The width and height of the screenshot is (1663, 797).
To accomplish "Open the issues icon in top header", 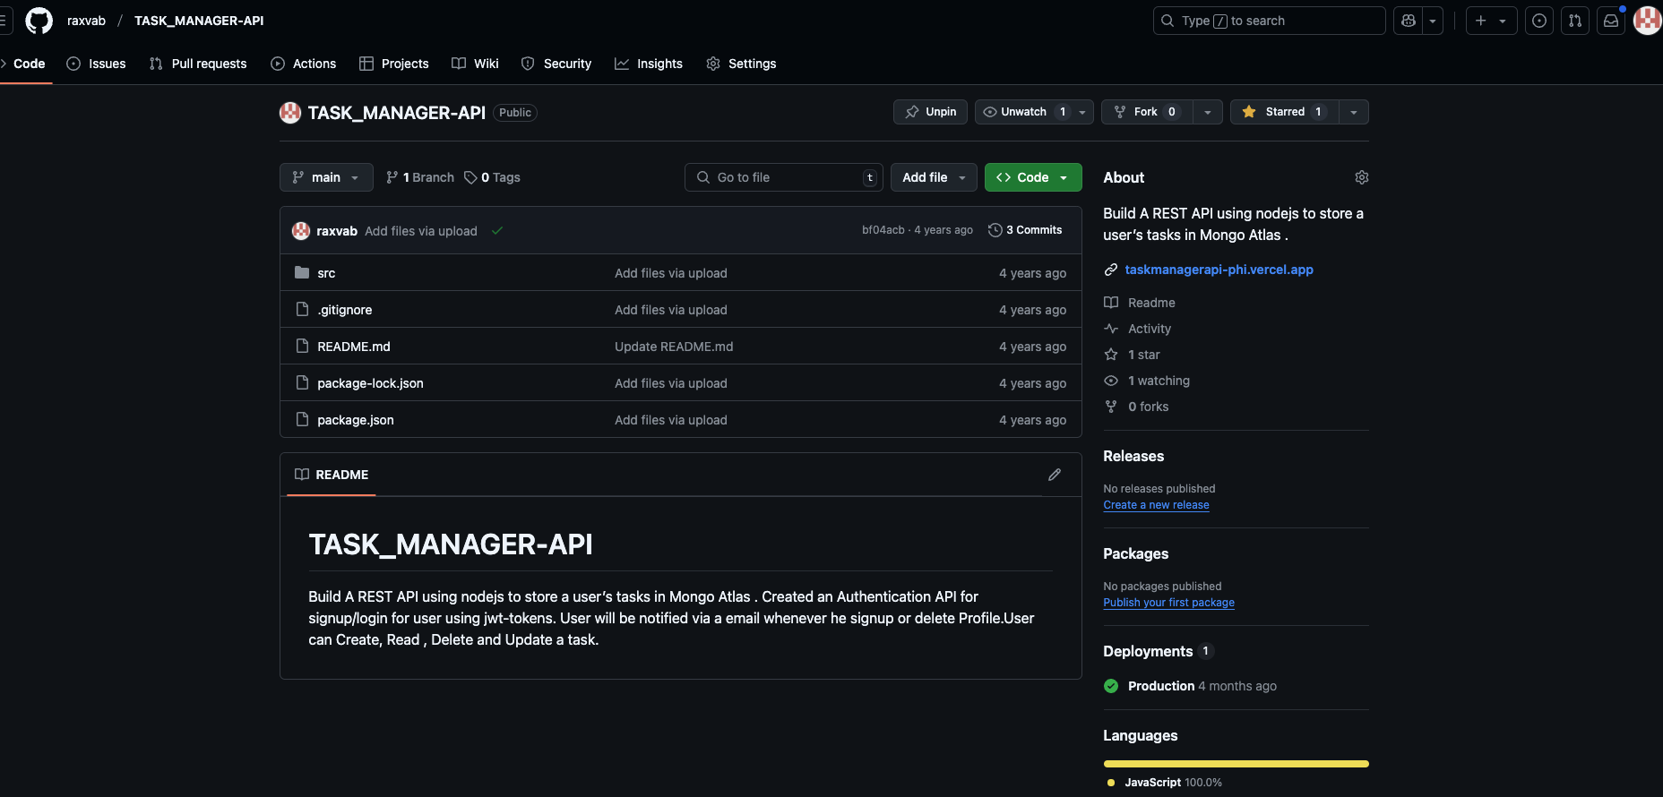I will 1539,21.
